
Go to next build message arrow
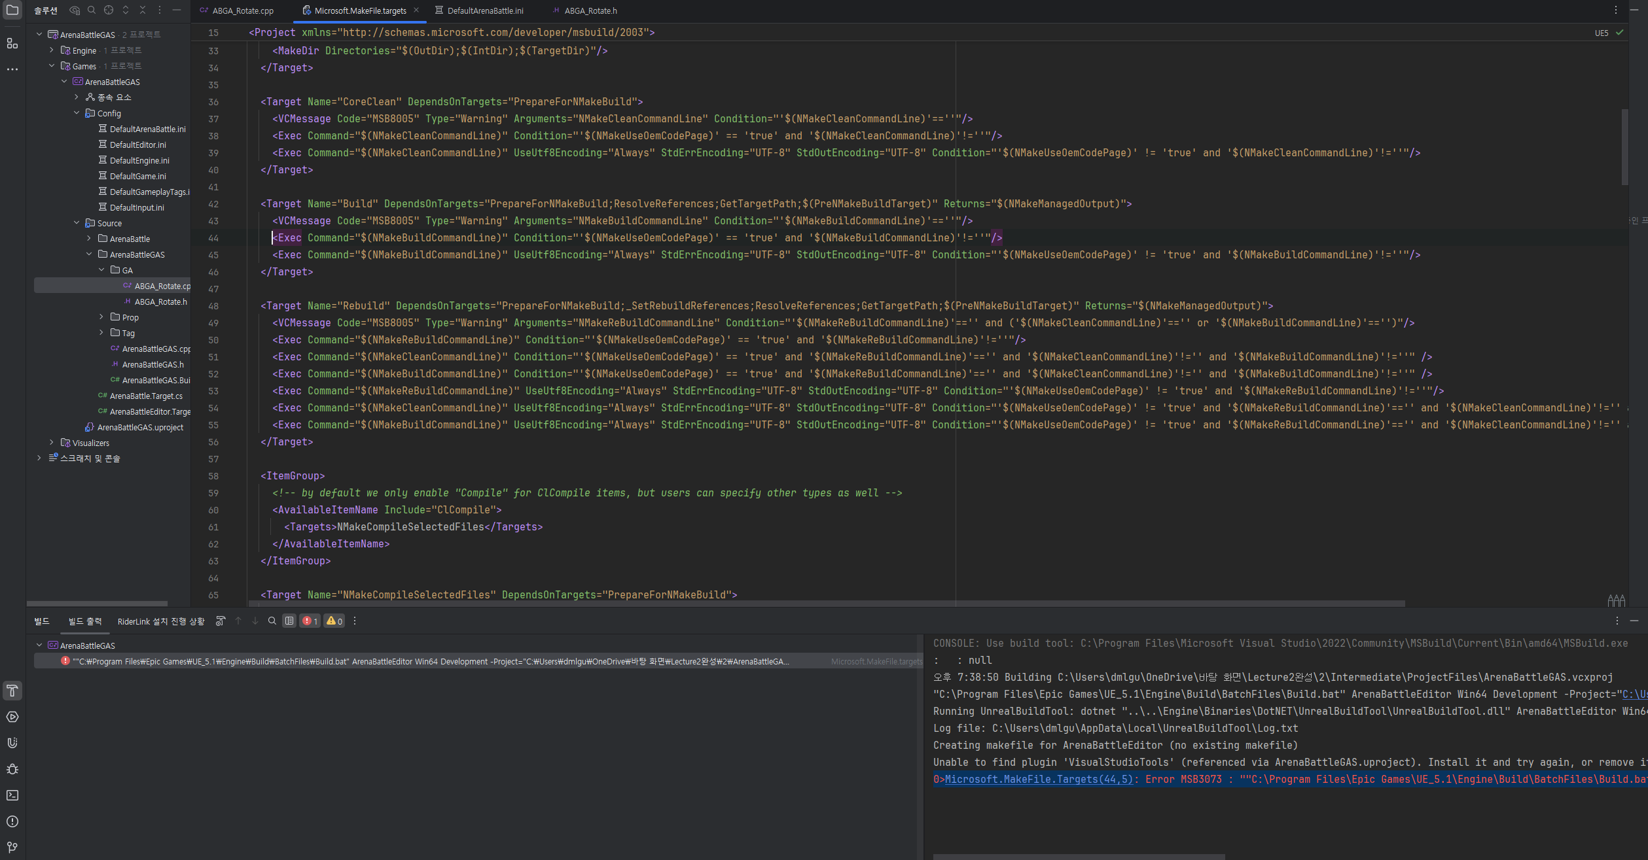click(255, 621)
